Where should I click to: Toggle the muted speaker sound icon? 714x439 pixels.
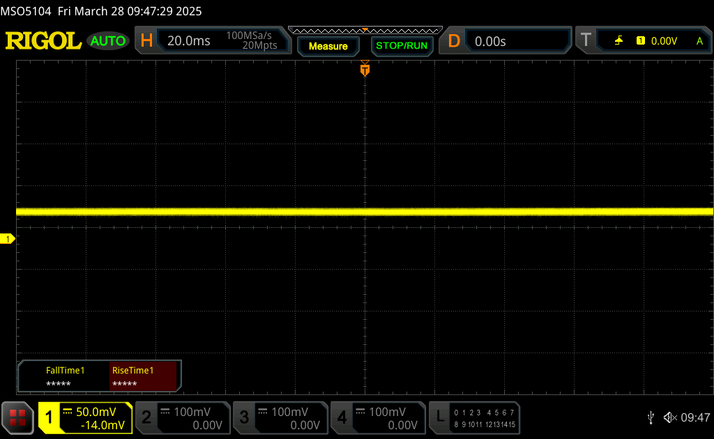click(x=670, y=417)
